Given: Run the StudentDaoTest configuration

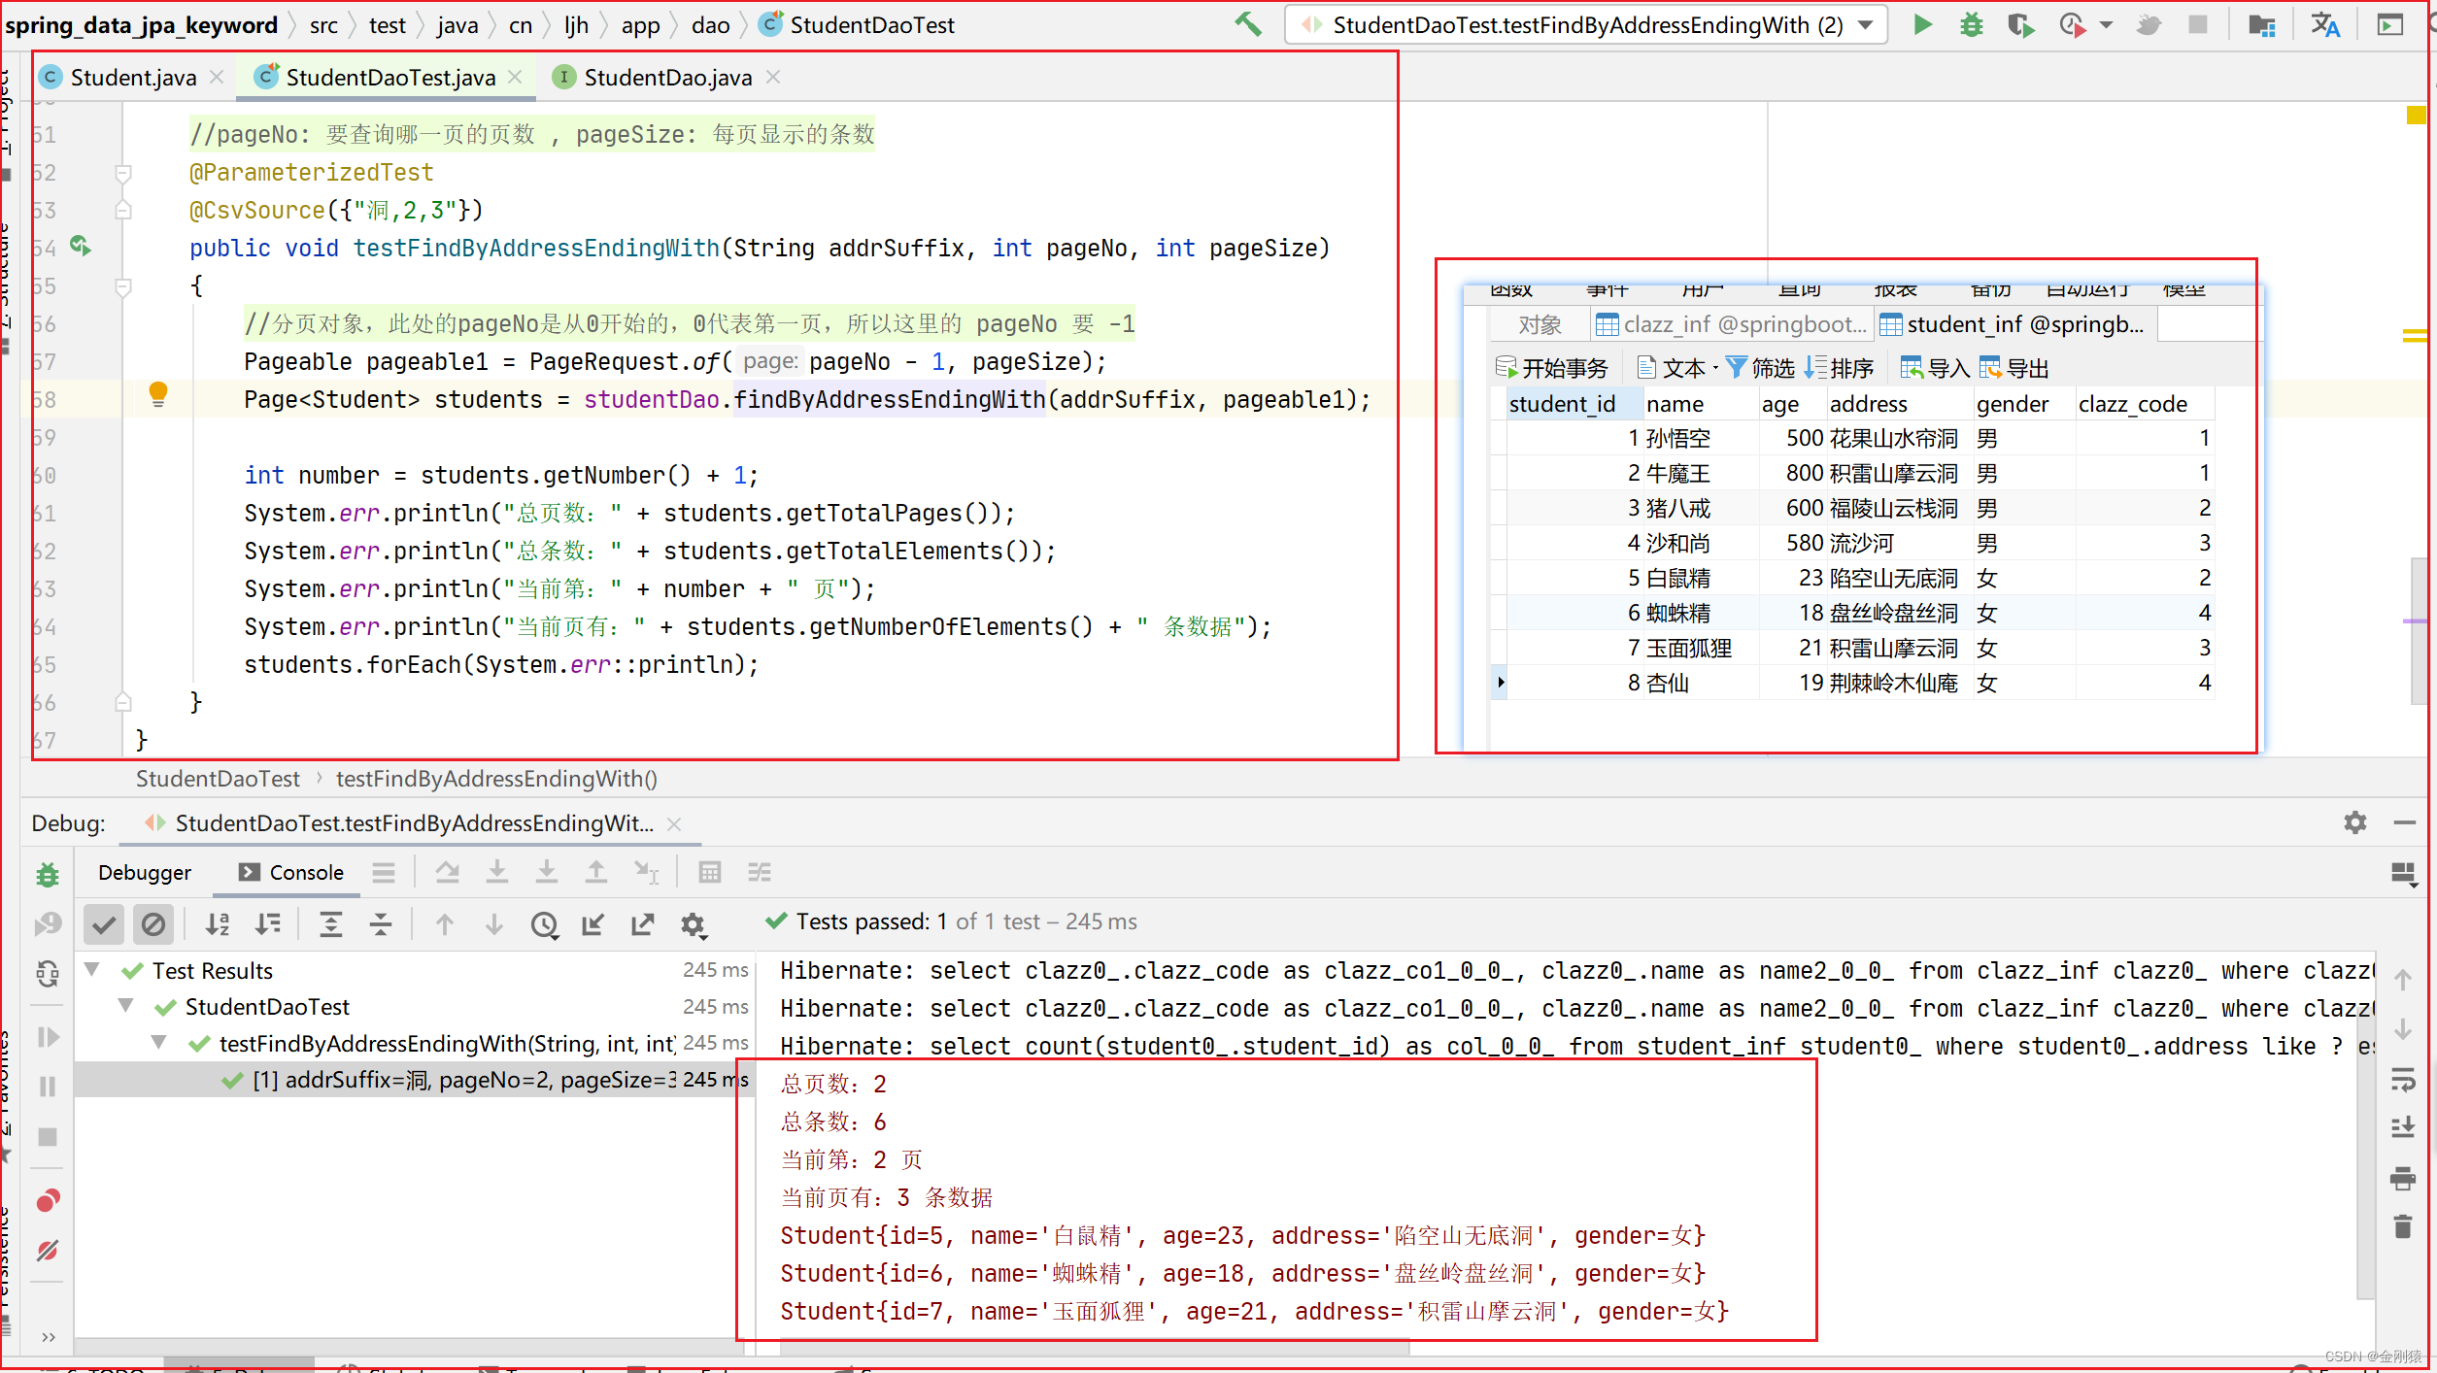Looking at the screenshot, I should tap(1922, 24).
